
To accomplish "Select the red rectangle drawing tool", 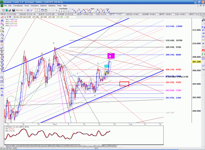I will click(x=2, y=45).
